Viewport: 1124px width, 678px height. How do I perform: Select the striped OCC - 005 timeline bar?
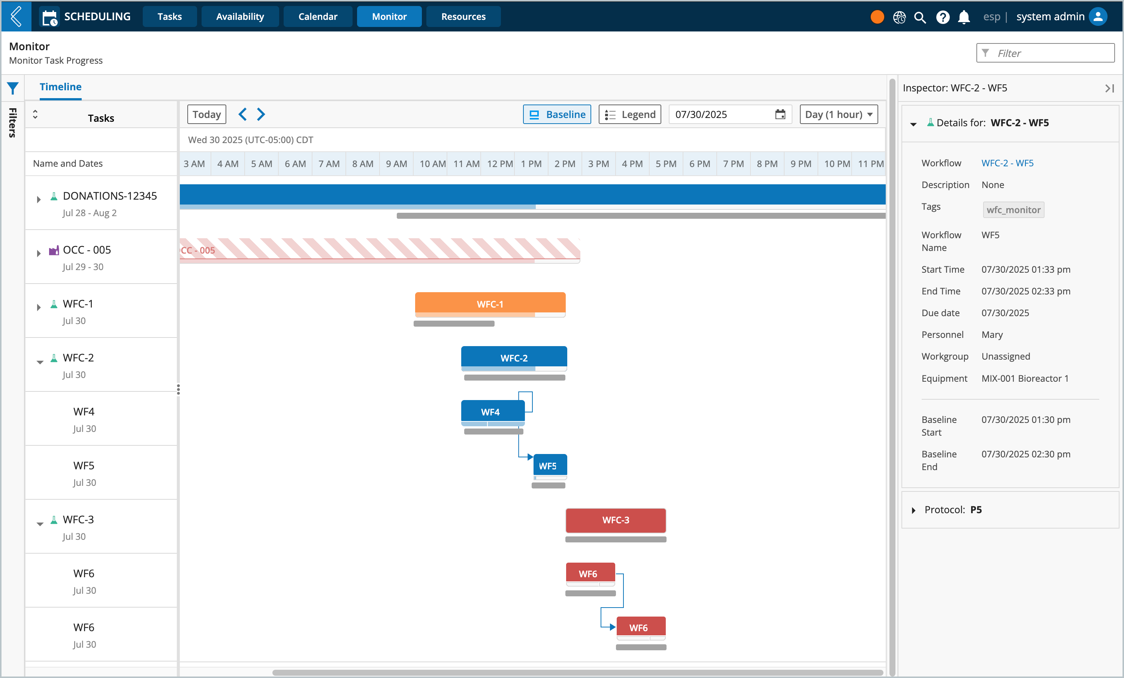tap(380, 250)
